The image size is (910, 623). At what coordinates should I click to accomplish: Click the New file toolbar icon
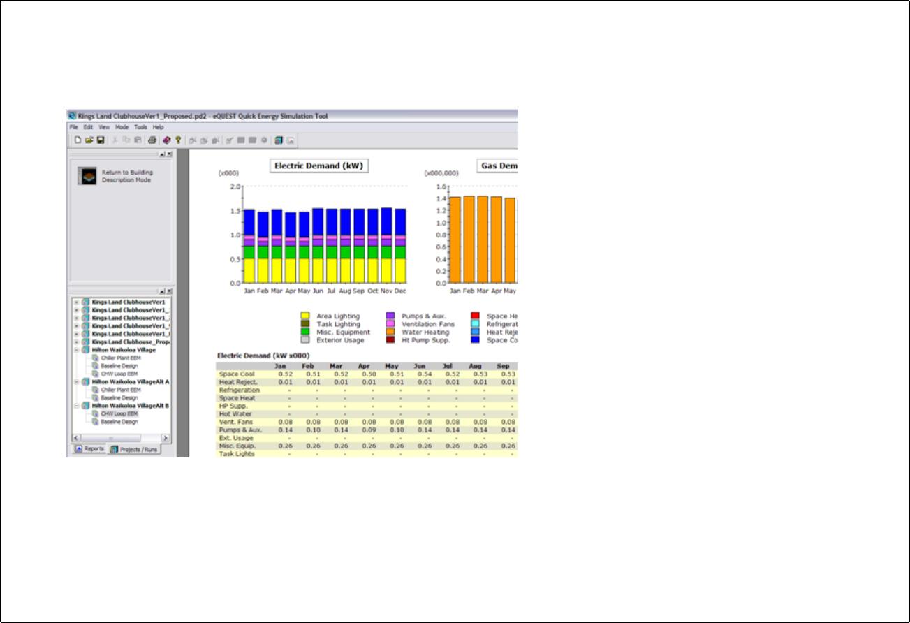click(79, 140)
